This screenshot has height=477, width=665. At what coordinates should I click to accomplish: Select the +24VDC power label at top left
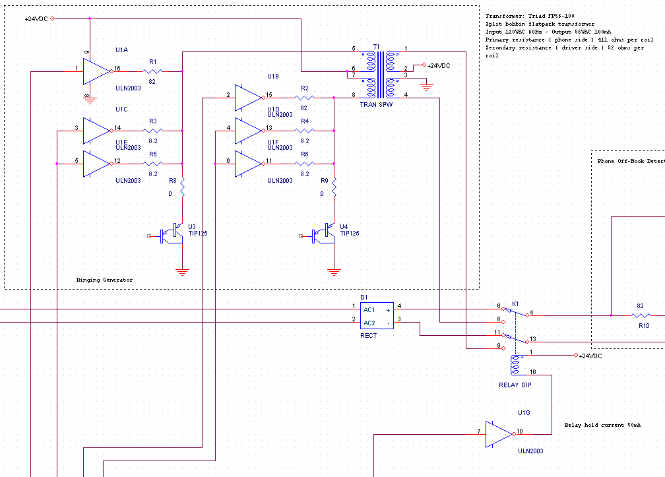tap(36, 19)
